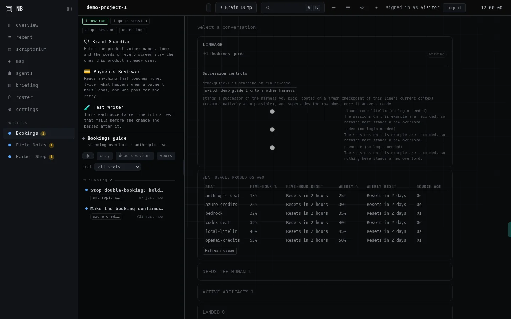The image size is (511, 319).
Task: Toggle the yours filter
Action: point(166,156)
